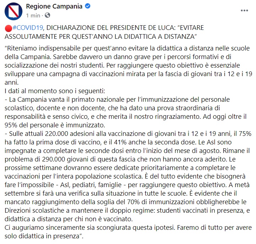Open the post options three-dot menu
Screen dimensions: 256x244
click(x=244, y=10)
